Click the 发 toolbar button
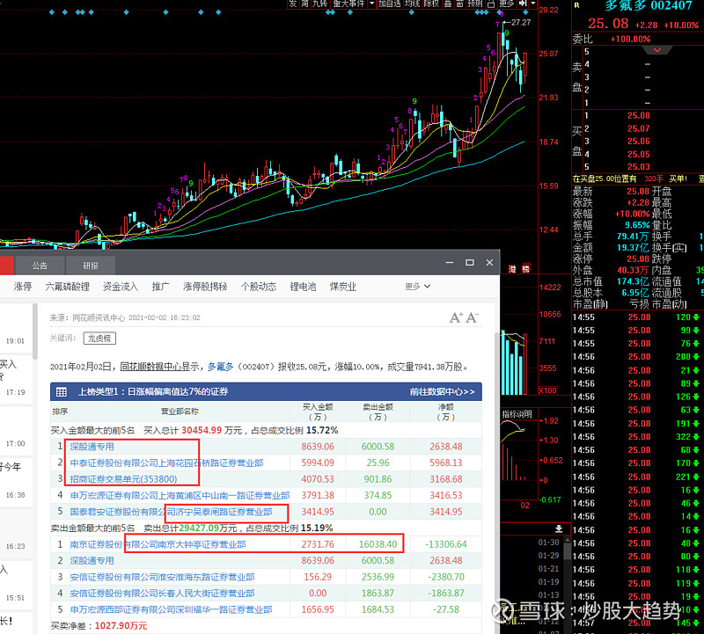The height and width of the screenshot is (634, 704). [x=294, y=4]
